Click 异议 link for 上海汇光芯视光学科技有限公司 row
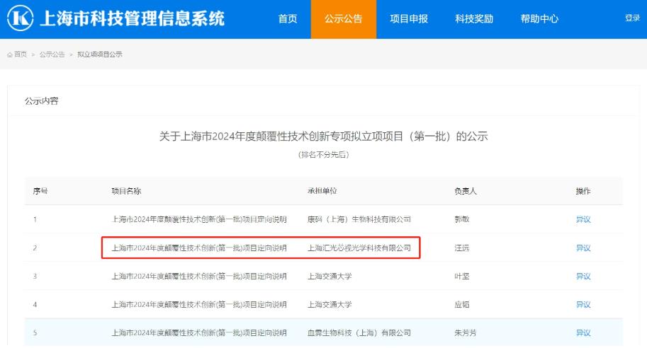Screen dimensions: 647x348 pos(583,248)
